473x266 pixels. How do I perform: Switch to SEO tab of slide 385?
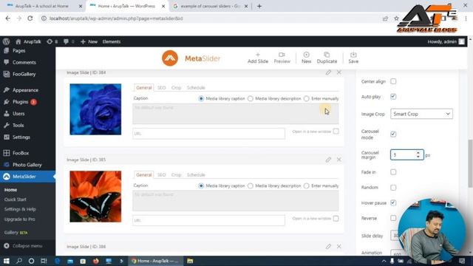point(161,174)
